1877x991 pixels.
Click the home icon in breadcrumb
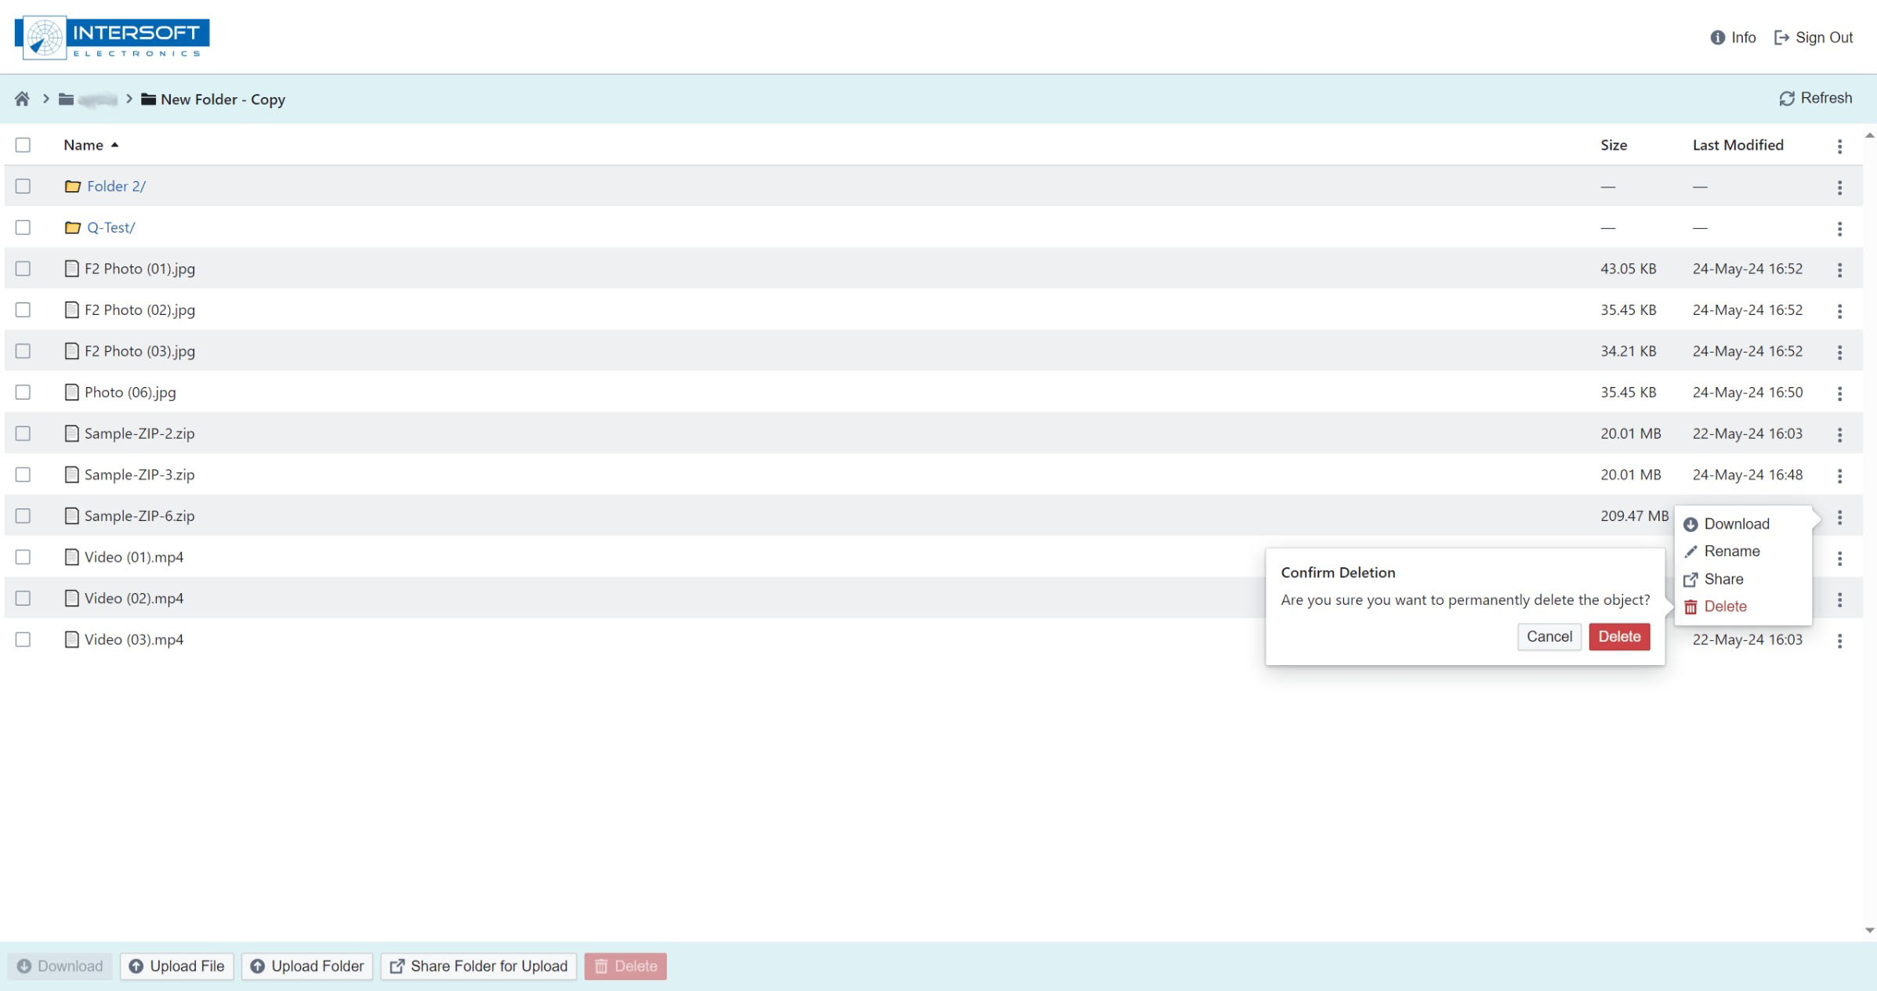[x=22, y=99]
